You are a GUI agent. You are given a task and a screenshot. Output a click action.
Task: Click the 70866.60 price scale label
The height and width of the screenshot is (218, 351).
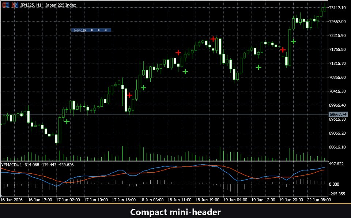click(x=337, y=77)
